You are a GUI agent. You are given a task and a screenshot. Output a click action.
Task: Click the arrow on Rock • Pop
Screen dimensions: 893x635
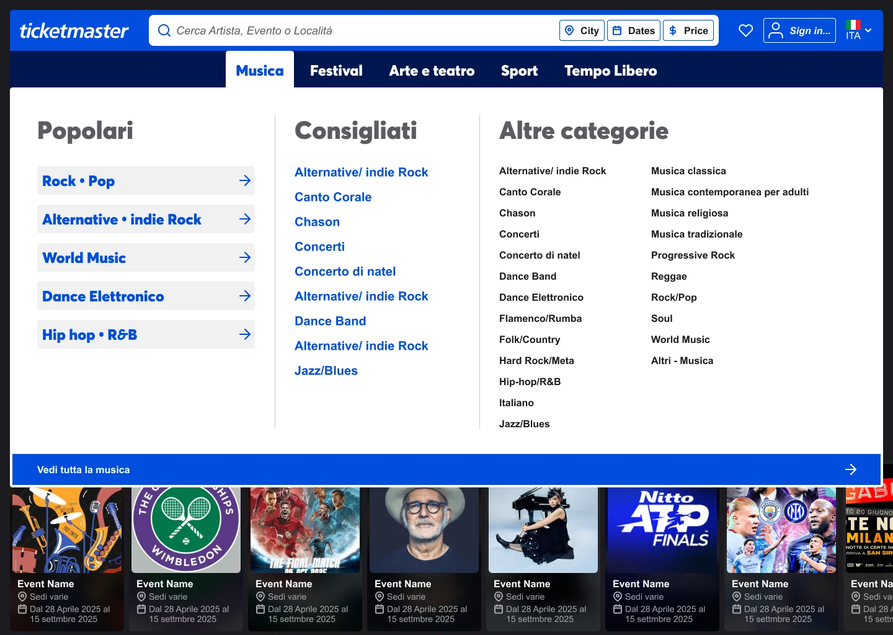point(245,180)
